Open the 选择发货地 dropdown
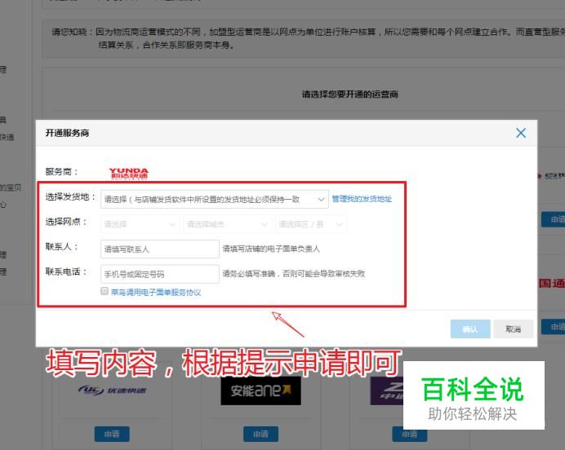The image size is (565, 450). [x=215, y=199]
